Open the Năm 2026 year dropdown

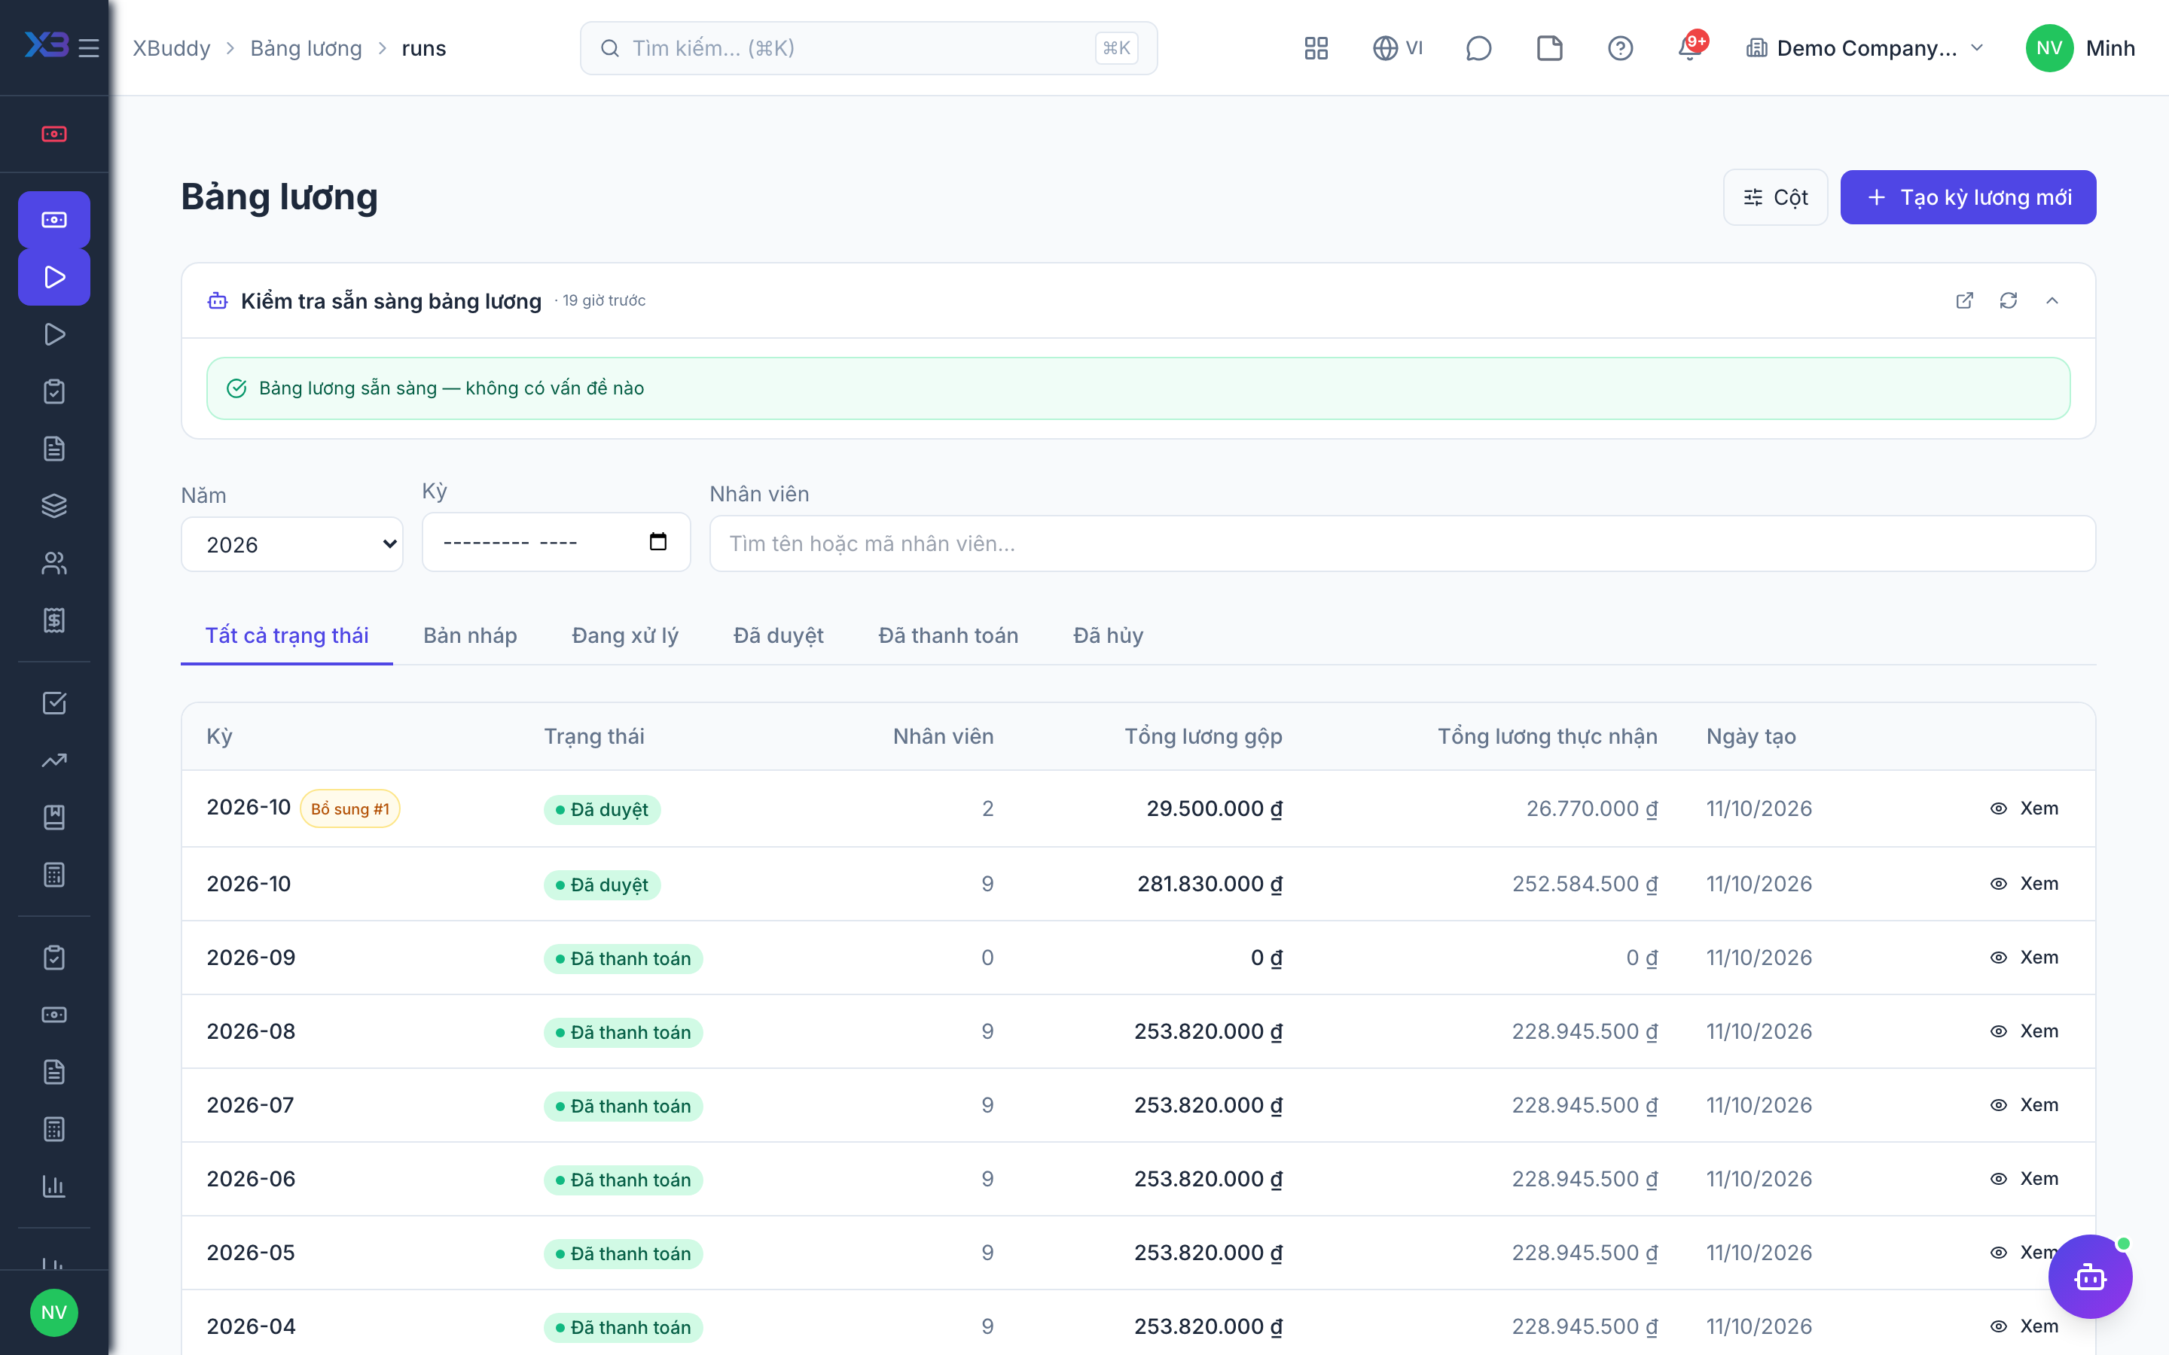pyautogui.click(x=292, y=544)
